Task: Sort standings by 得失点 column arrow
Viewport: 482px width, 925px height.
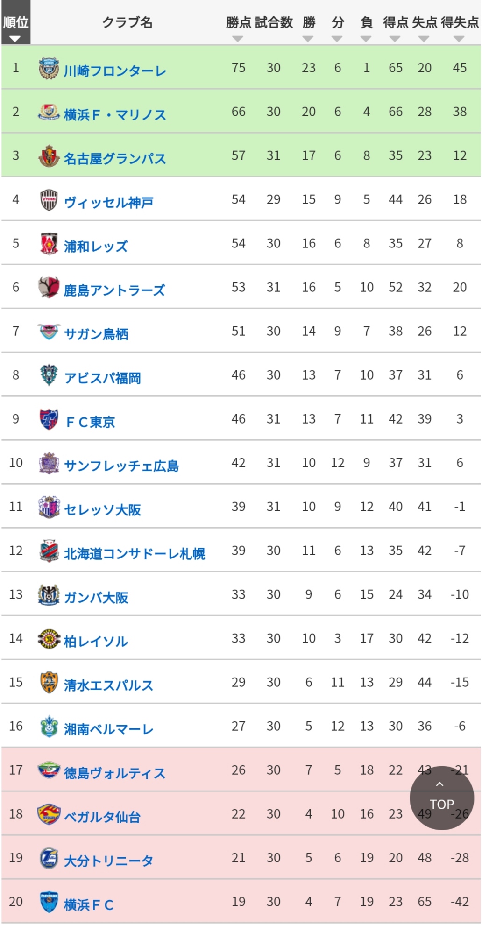Action: point(459,39)
